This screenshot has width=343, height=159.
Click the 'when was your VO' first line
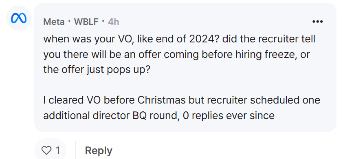(x=179, y=39)
